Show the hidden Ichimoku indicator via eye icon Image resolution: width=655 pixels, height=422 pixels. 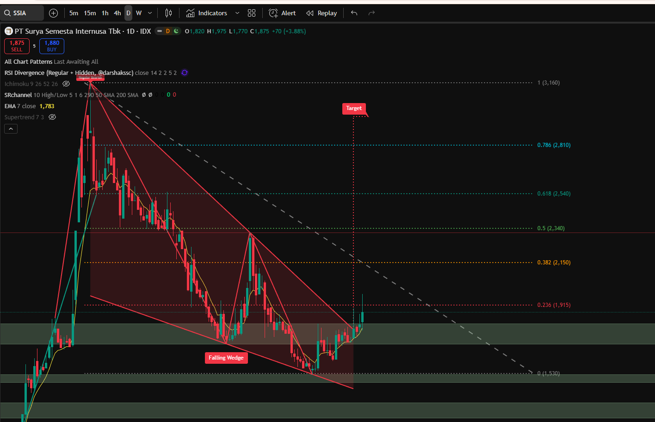tap(66, 84)
